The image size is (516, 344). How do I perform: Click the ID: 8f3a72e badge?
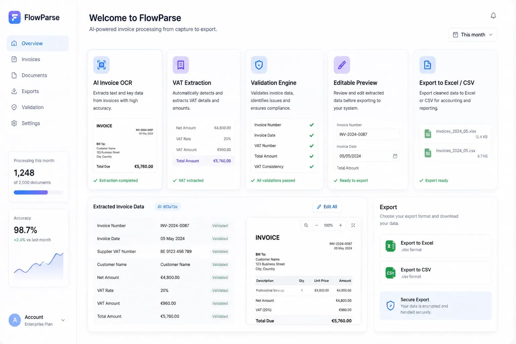click(x=168, y=207)
